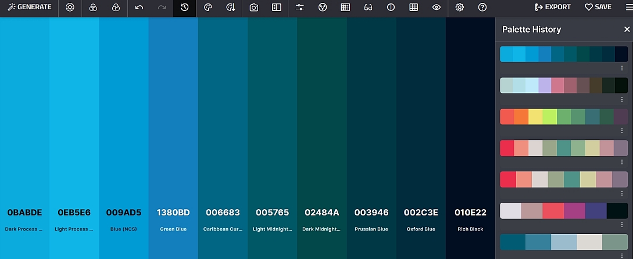Toggle the half-circle contrast icon
Image resolution: width=633 pixels, height=259 pixels.
click(391, 8)
